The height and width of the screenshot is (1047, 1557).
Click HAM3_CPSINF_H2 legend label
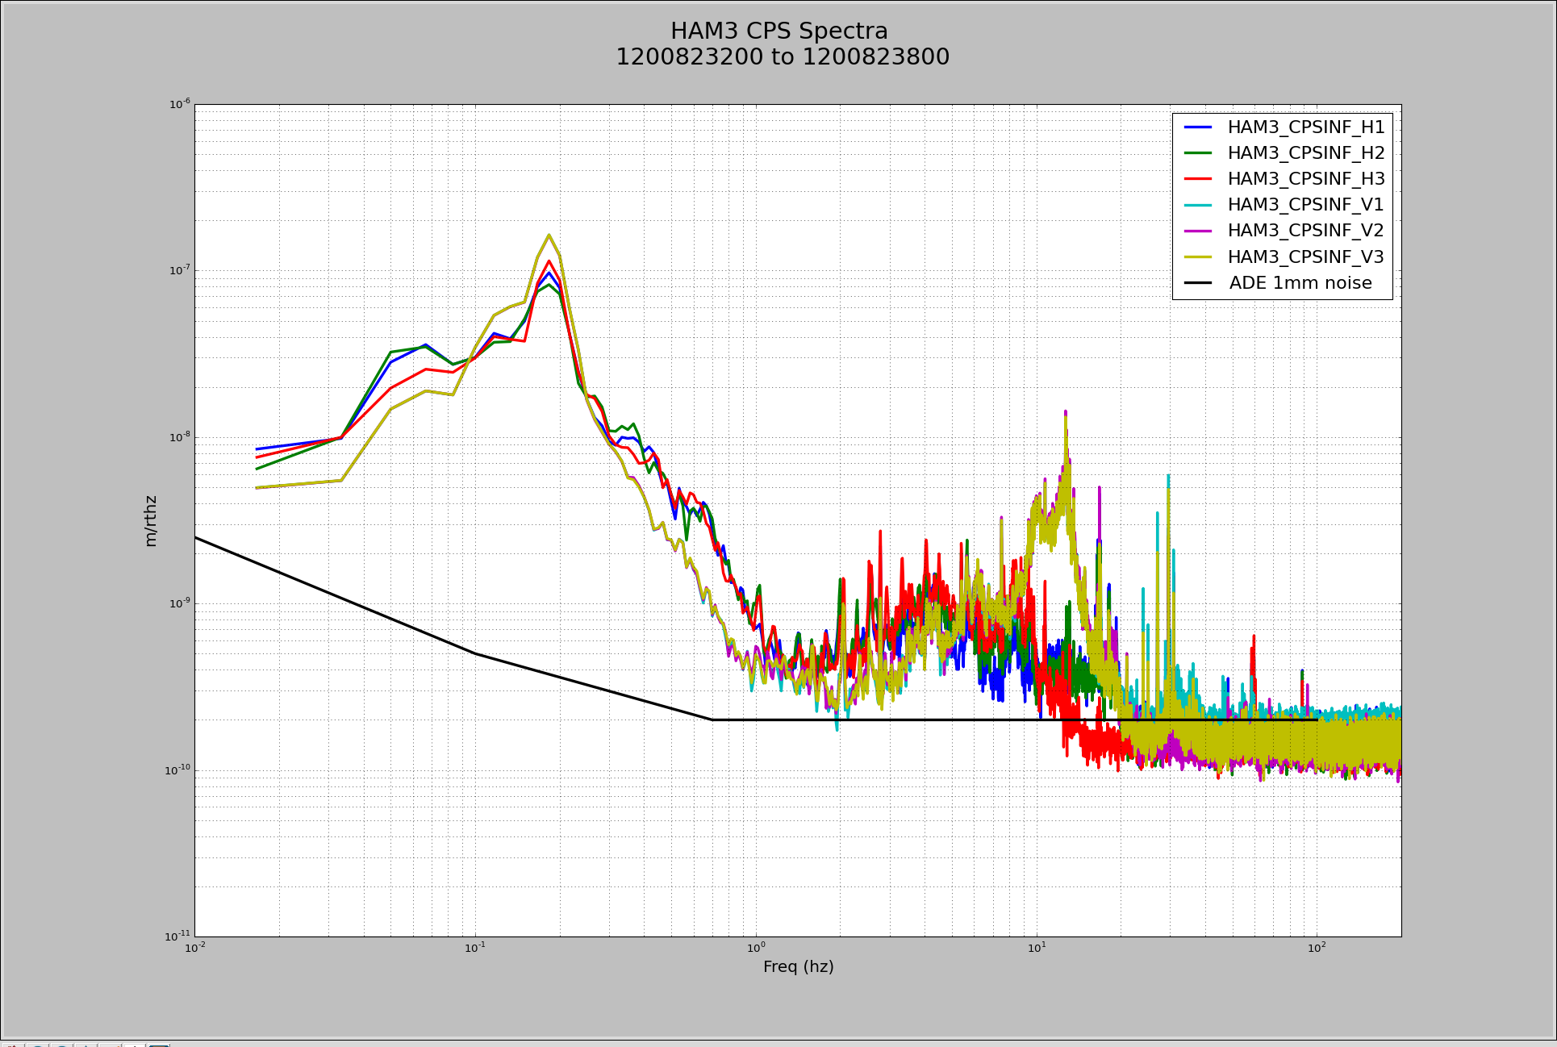point(1305,153)
